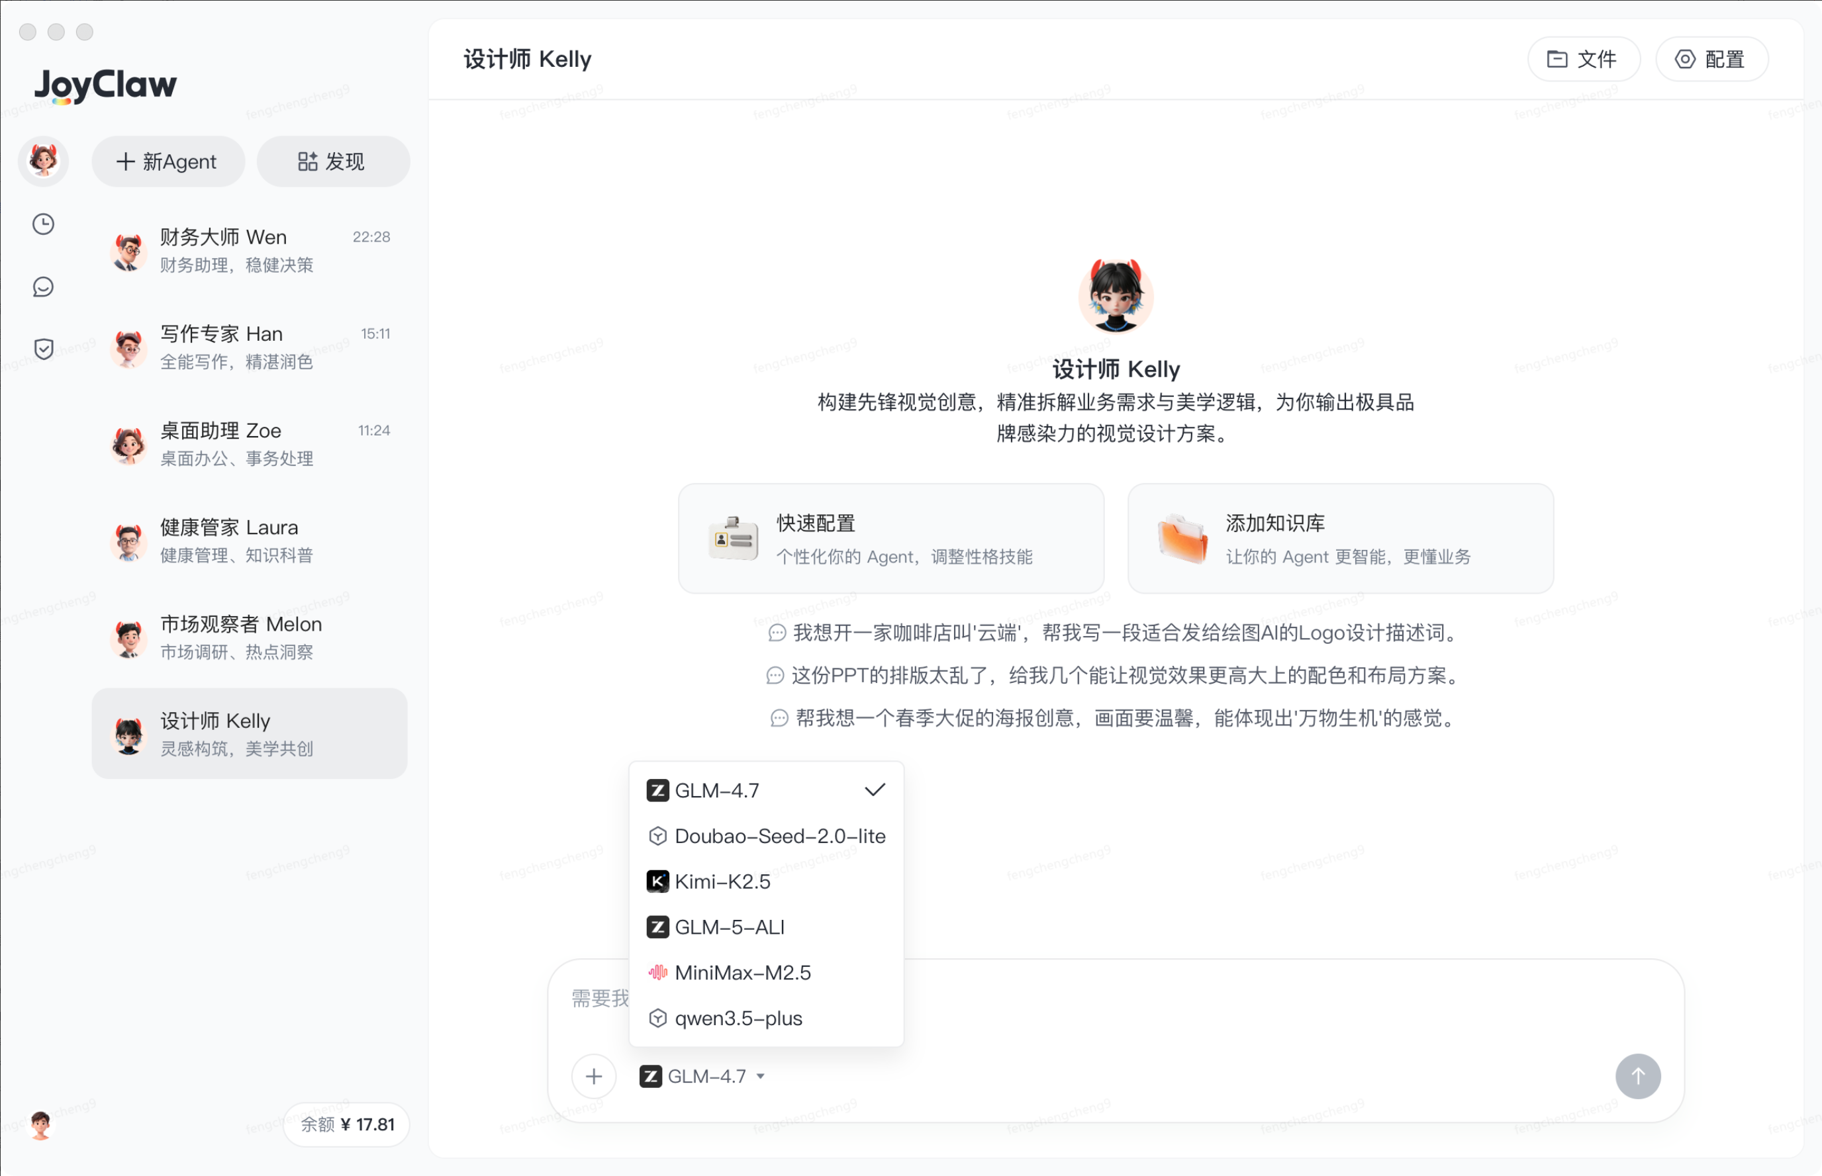Viewport: 1822px width, 1176px height.
Task: Click the GLM-4.7 Z logo in dropdown list
Action: tap(657, 790)
